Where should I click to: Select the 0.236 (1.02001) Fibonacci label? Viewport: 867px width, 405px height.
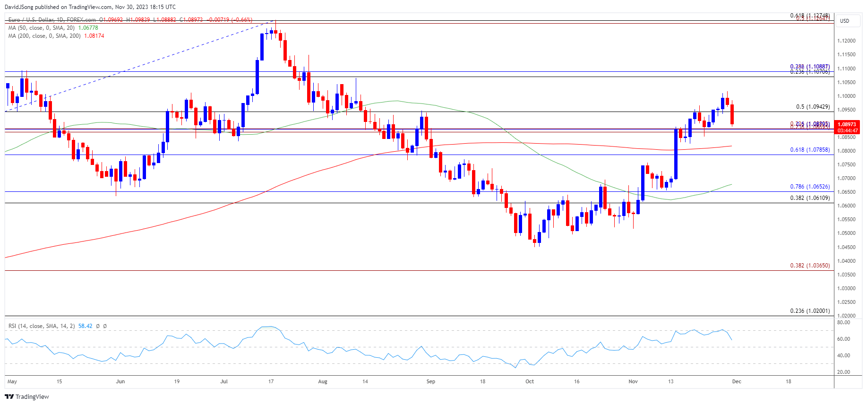click(810, 311)
